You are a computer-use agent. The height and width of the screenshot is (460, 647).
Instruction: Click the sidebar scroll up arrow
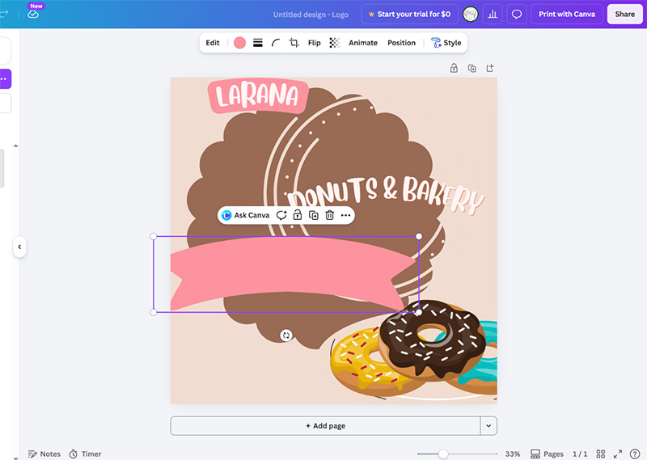coord(15,146)
